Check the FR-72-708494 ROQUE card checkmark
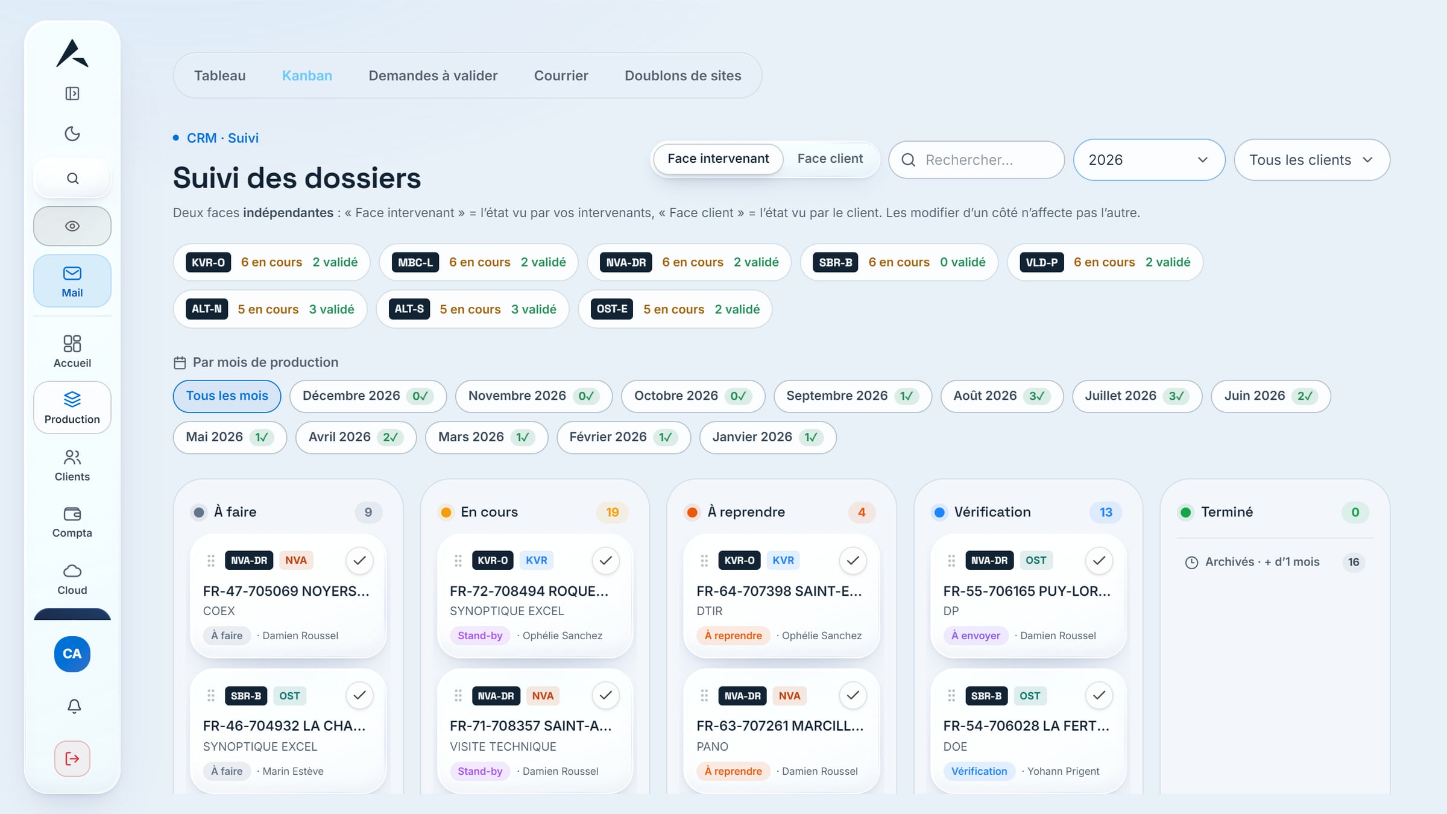The height and width of the screenshot is (814, 1447). click(606, 561)
